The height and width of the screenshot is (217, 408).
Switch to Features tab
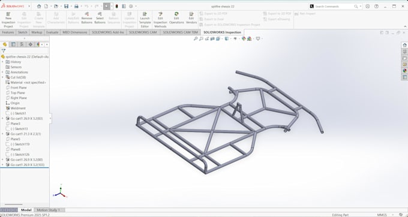[x=8, y=32]
